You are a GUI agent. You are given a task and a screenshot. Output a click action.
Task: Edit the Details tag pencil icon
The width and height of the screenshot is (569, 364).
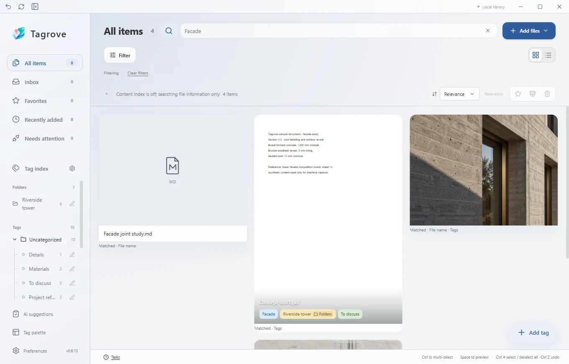point(72,255)
